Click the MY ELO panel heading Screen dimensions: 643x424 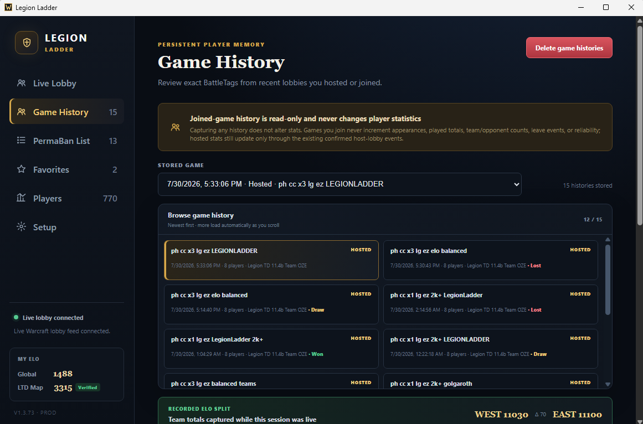tap(28, 359)
